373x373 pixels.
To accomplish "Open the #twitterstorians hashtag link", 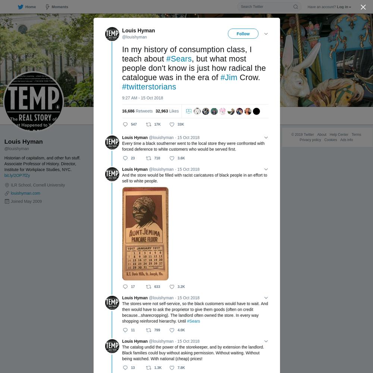I will click(149, 87).
